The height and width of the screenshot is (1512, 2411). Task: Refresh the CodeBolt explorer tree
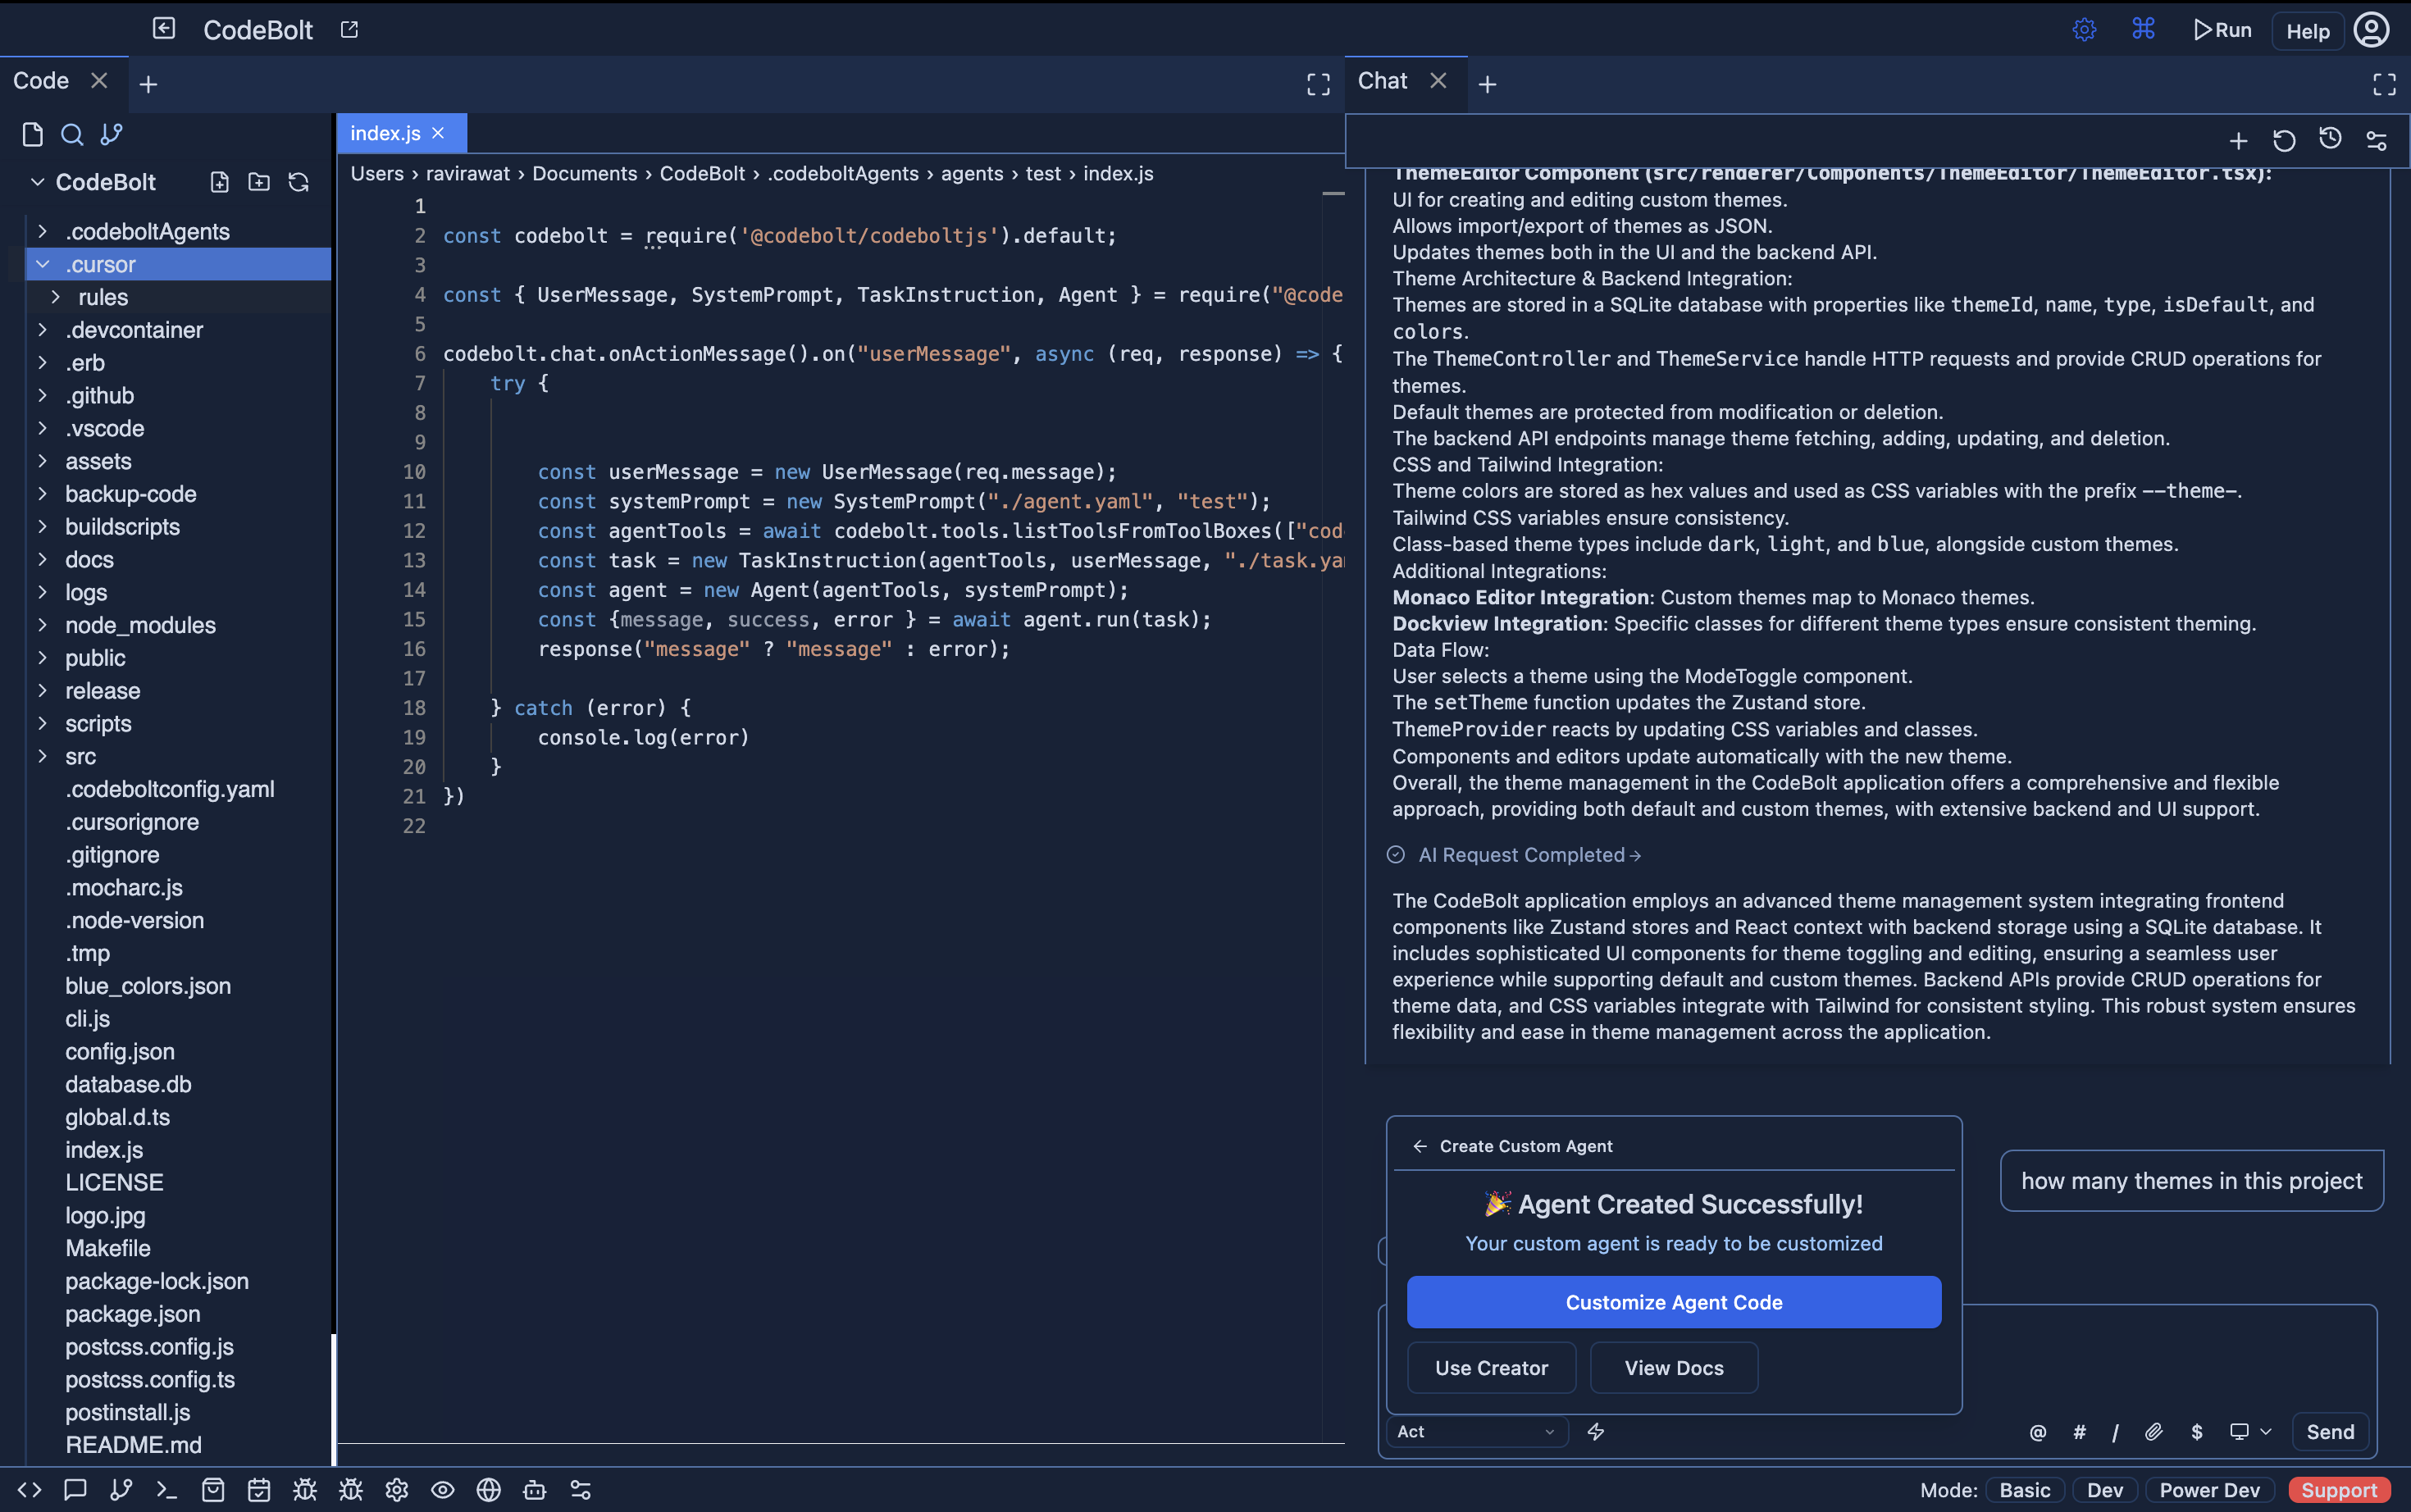click(298, 182)
